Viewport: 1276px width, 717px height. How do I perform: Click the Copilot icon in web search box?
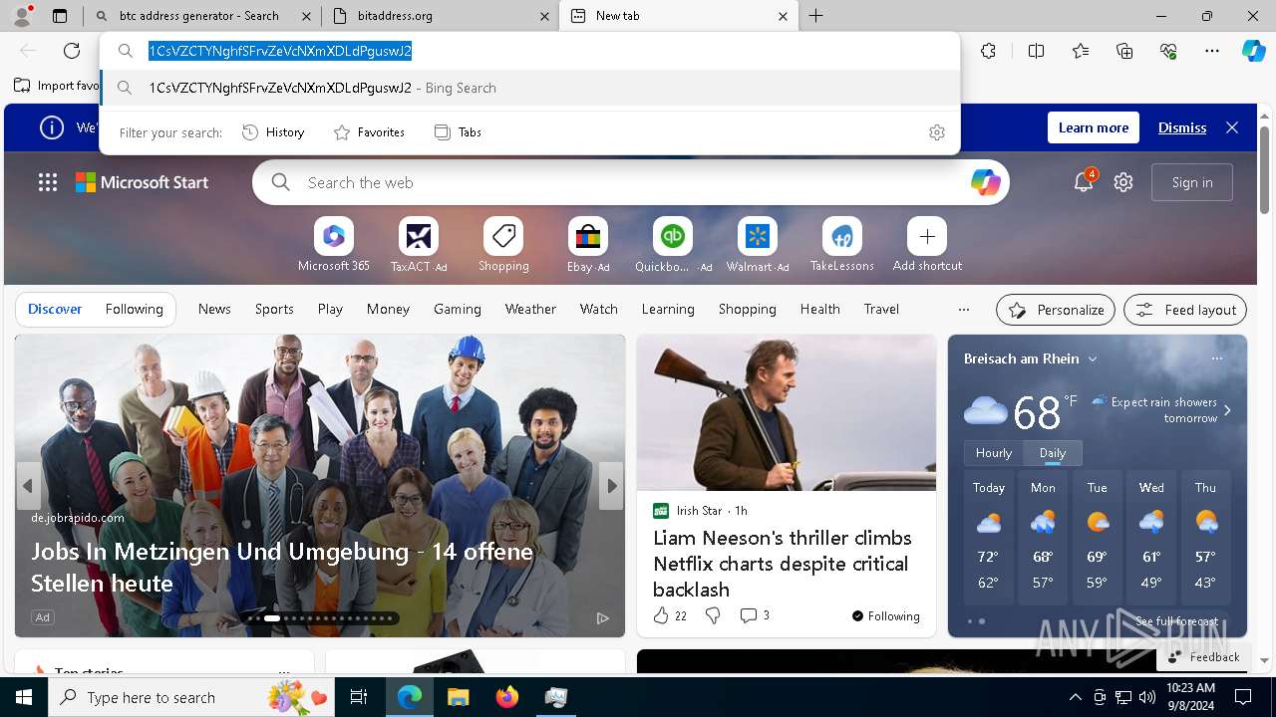tap(985, 182)
